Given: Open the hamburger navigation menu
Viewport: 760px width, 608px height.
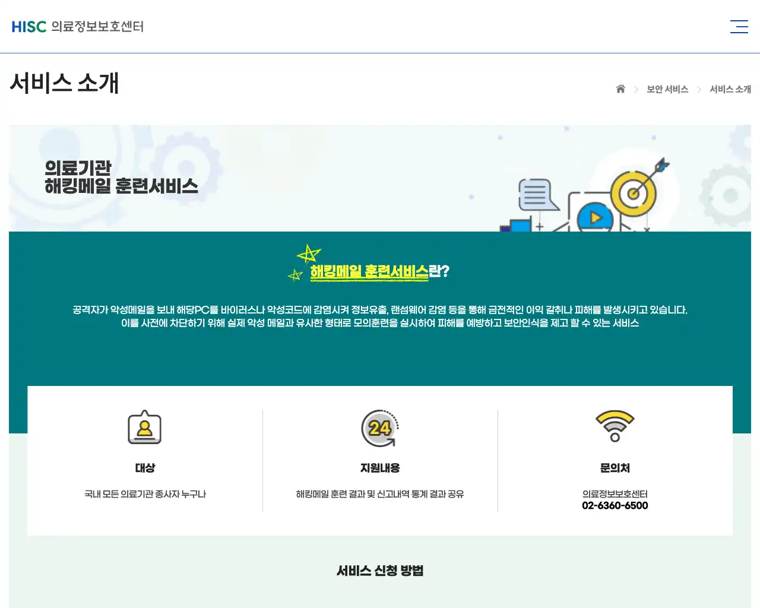Looking at the screenshot, I should [739, 26].
